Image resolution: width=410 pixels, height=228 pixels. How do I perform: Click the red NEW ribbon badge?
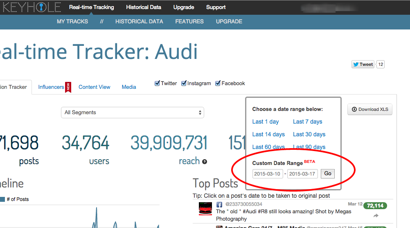(68, 87)
